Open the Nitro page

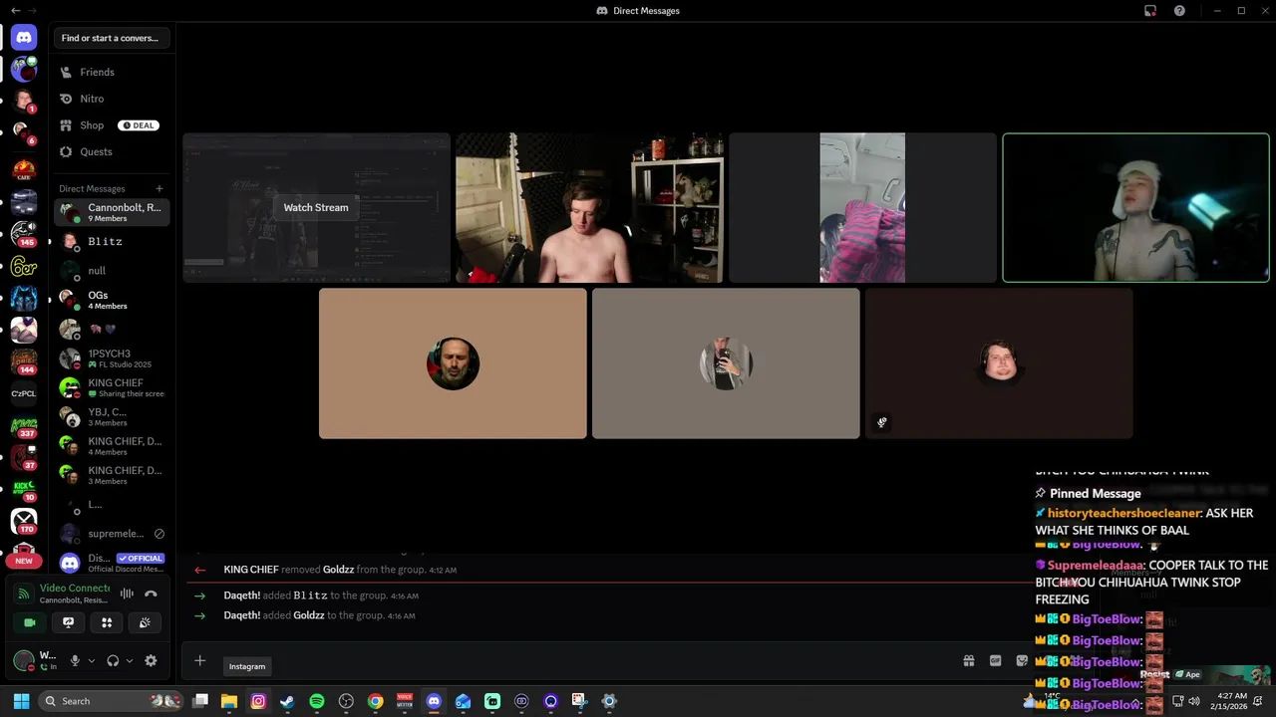click(x=112, y=99)
